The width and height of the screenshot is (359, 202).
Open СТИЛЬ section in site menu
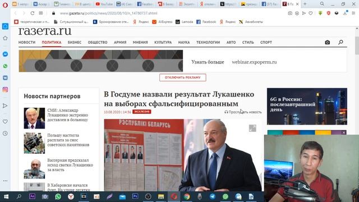coord(248,43)
